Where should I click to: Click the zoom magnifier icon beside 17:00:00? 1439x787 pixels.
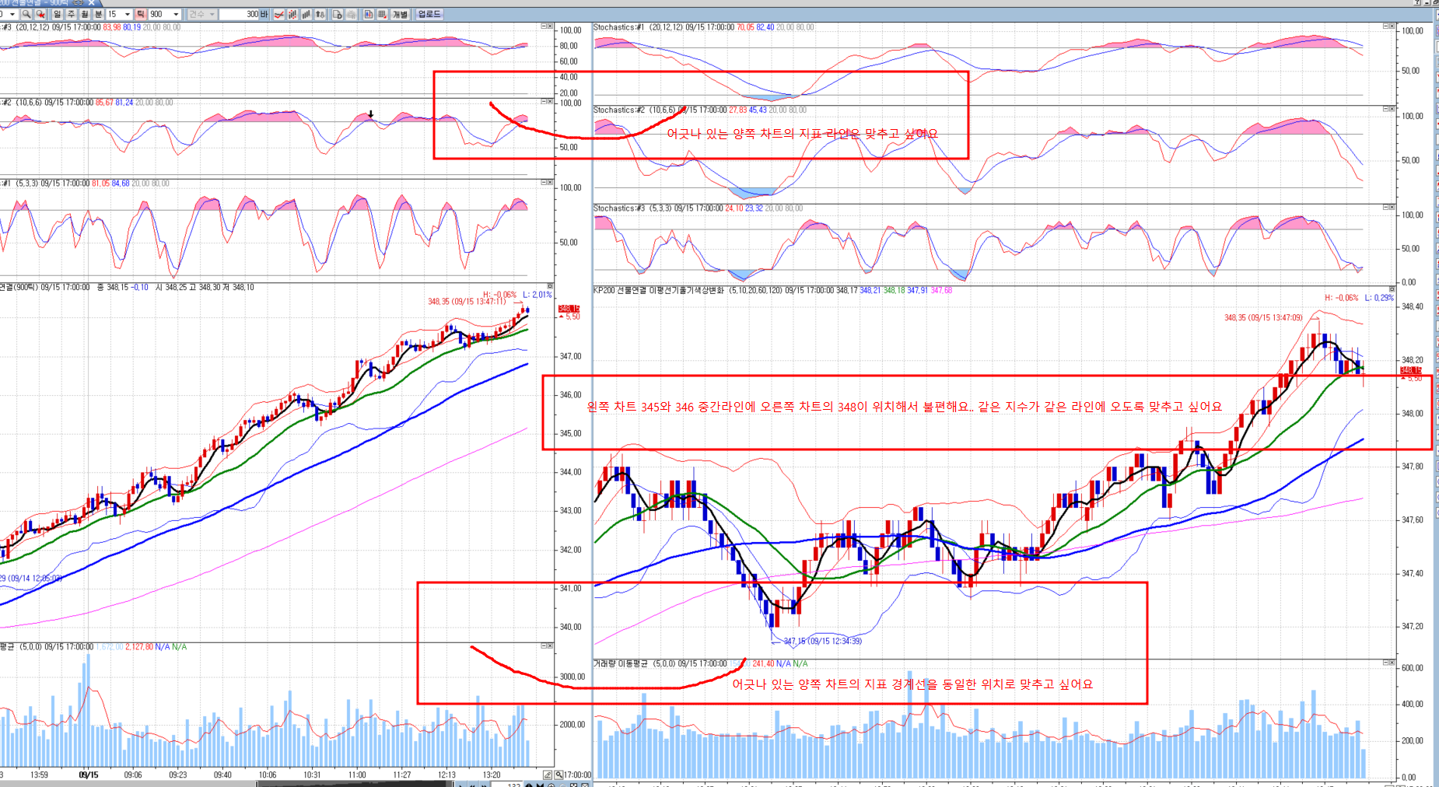558,775
